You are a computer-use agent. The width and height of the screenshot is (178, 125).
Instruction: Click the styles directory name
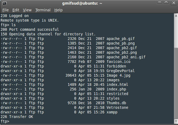pyautogui.click(x=113, y=98)
